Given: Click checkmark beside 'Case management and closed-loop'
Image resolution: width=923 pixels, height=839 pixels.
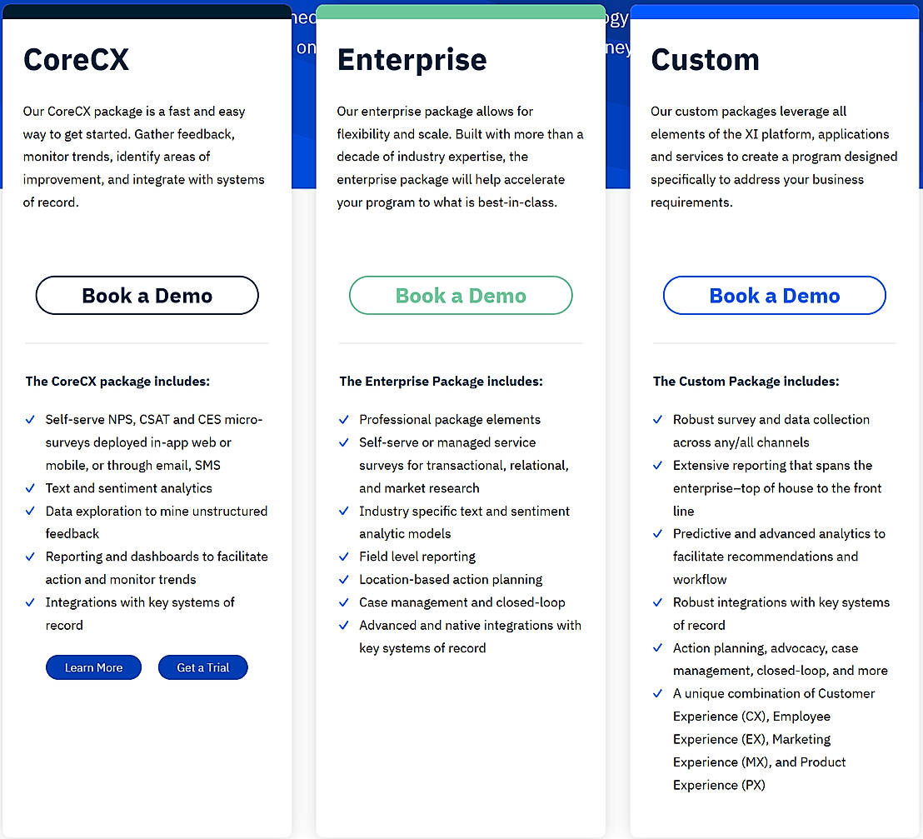Looking at the screenshot, I should tap(344, 602).
